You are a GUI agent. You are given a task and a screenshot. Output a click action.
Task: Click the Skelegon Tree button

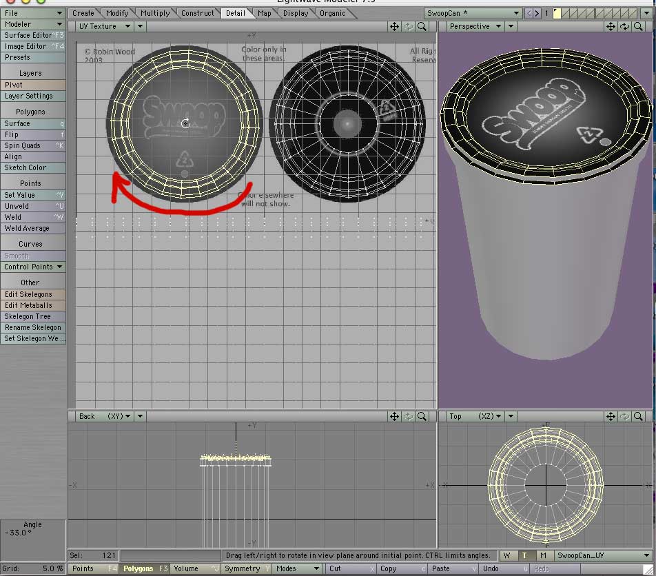(33, 317)
